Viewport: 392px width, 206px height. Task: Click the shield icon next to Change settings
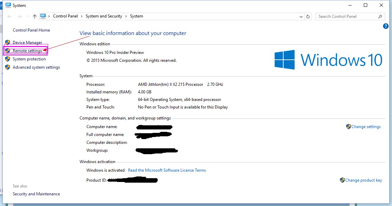click(348, 127)
